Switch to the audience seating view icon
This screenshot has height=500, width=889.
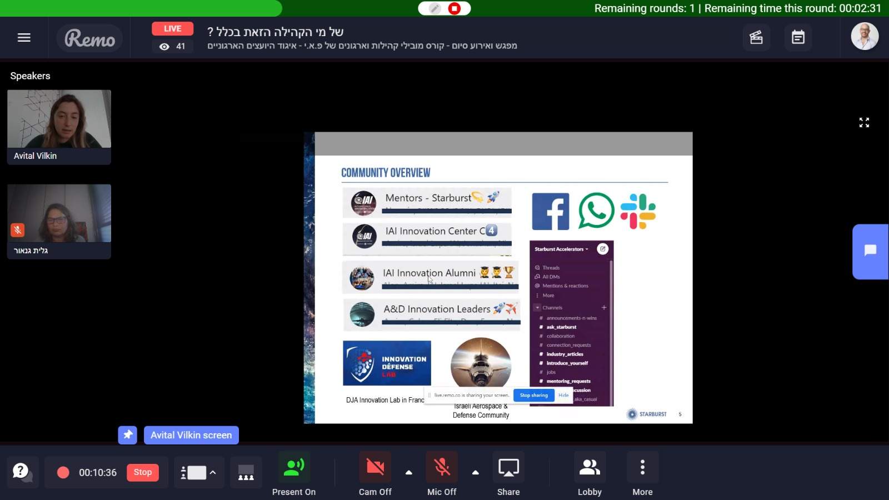click(246, 472)
